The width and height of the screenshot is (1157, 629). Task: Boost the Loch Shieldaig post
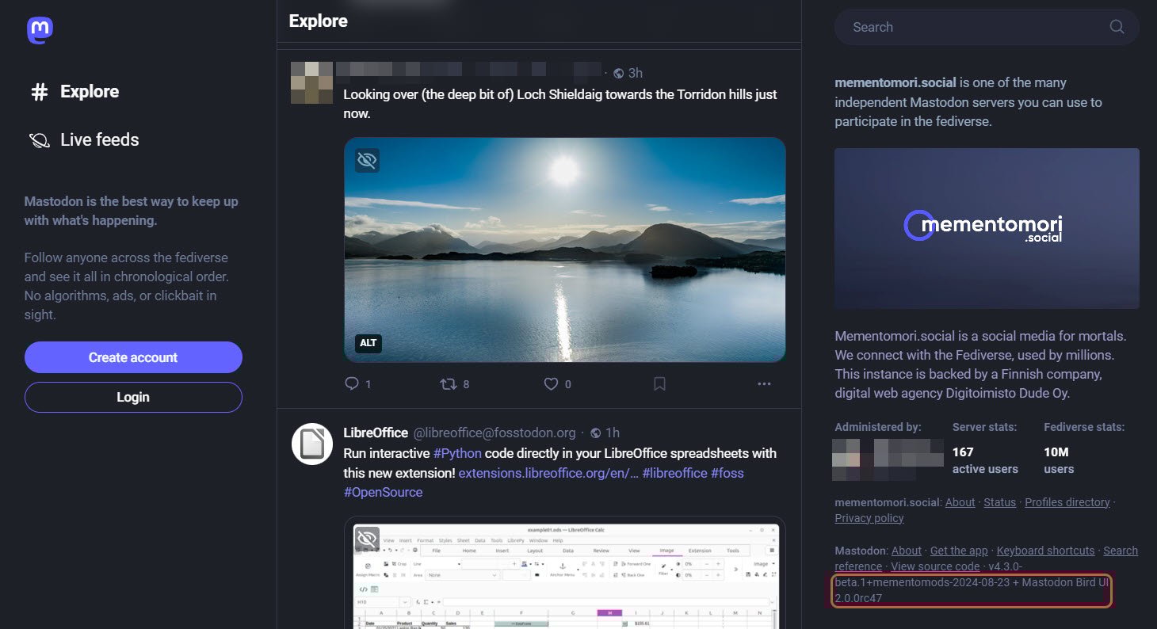[448, 383]
